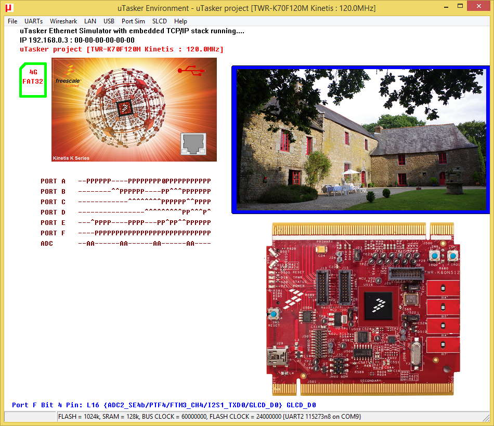Click the D15 touch pad LED
The width and height of the screenshot is (494, 426).
pos(443,307)
